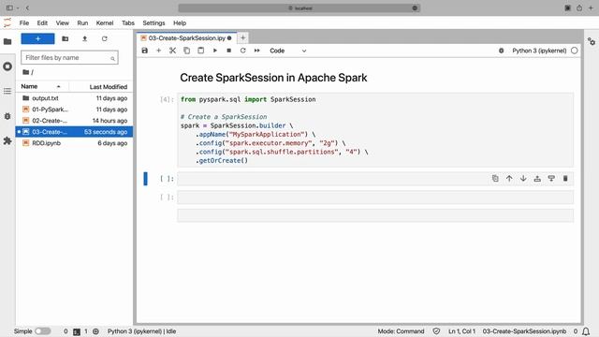Select output.txt folder in file list
The width and height of the screenshot is (599, 337).
(x=74, y=98)
